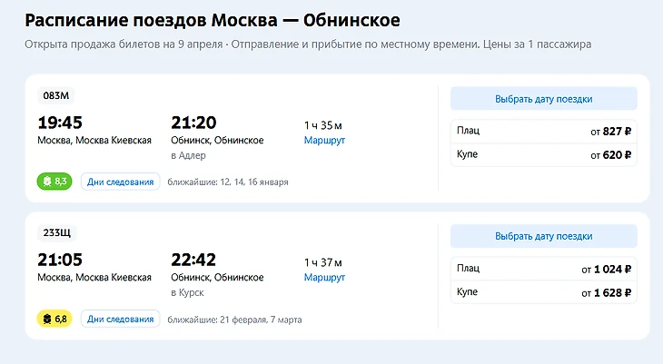The width and height of the screenshot is (663, 364).
Task: Click the 19:45 departure time
Action: [60, 123]
